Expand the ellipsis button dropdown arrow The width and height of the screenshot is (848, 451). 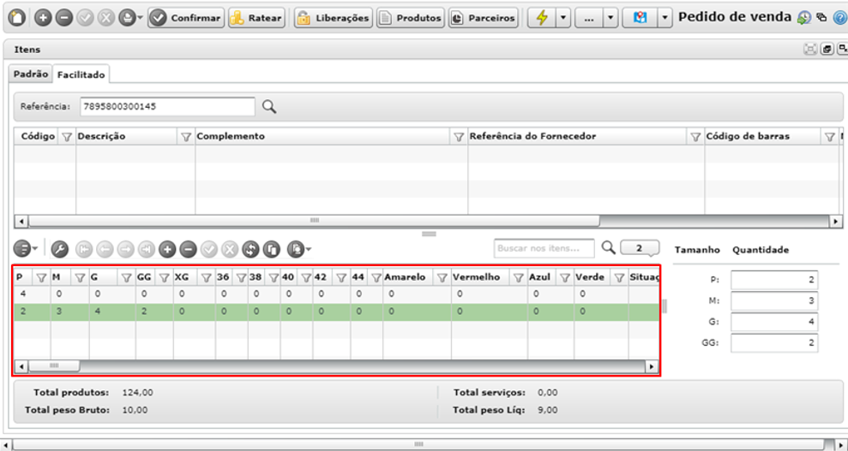610,18
